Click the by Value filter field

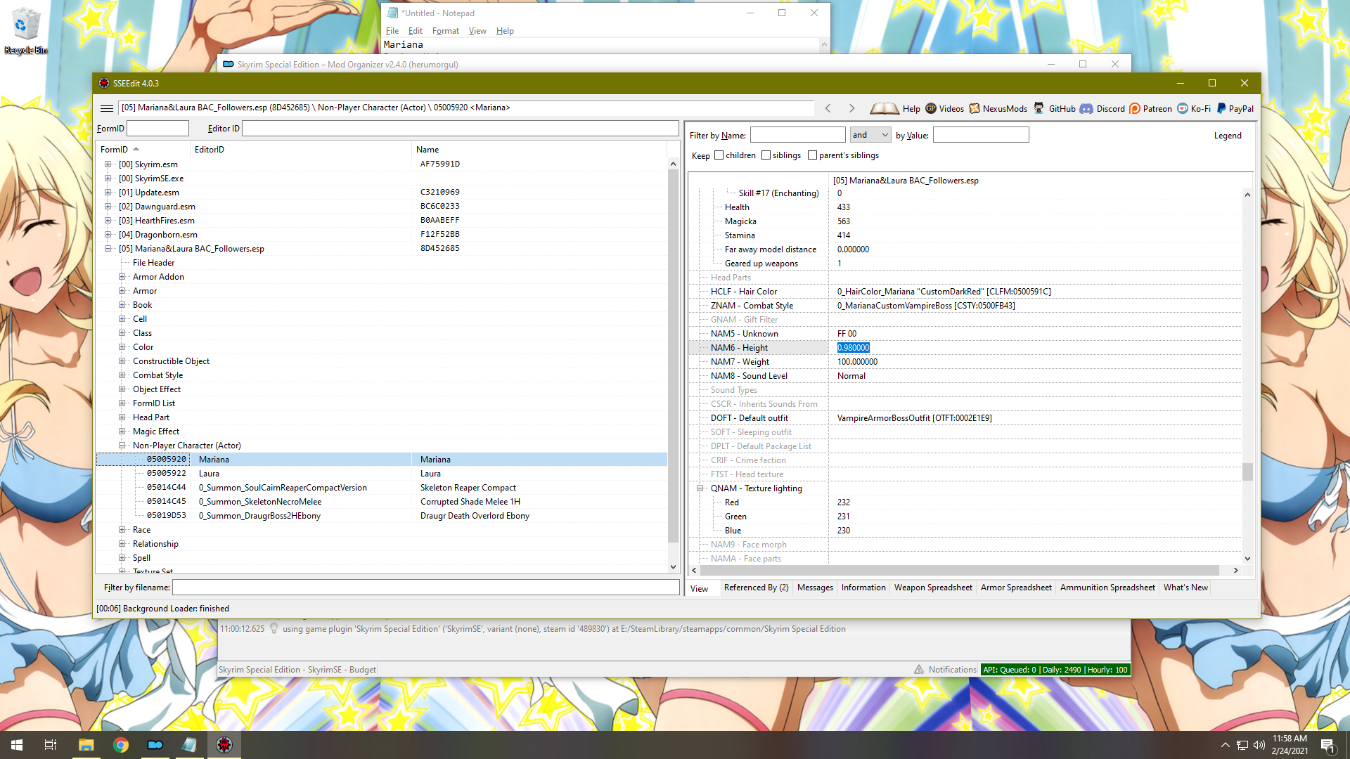tap(981, 135)
